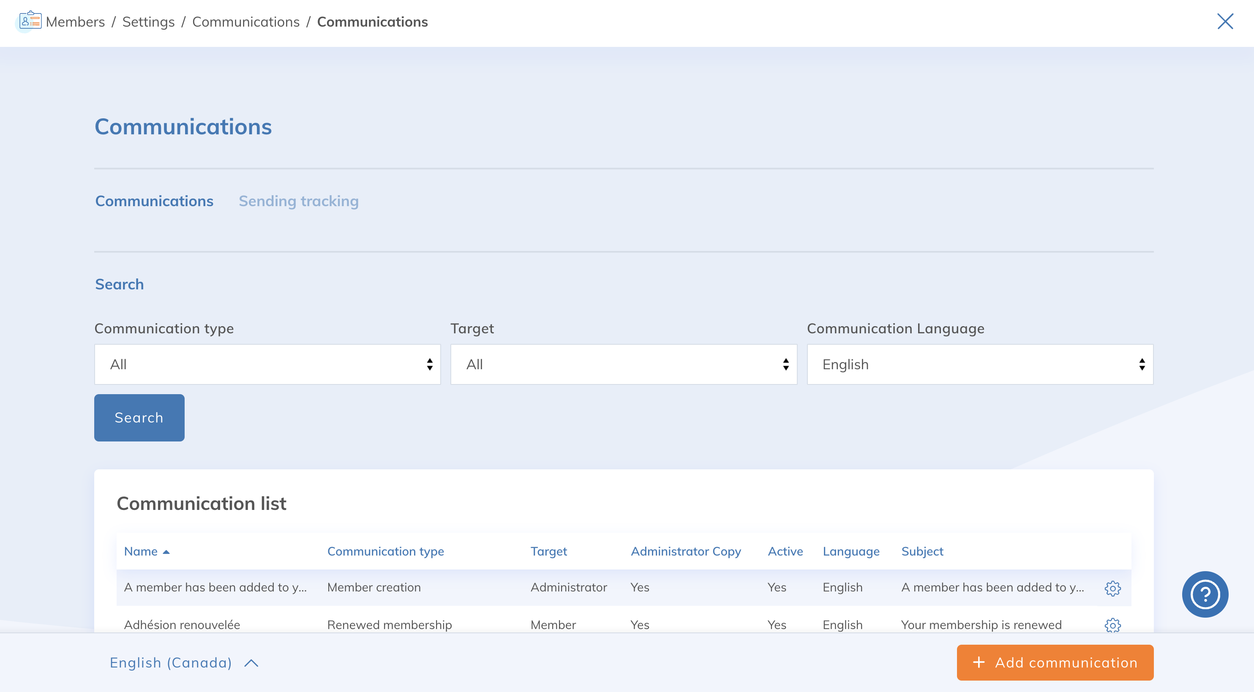
Task: Open the help question mark button
Action: 1205,594
